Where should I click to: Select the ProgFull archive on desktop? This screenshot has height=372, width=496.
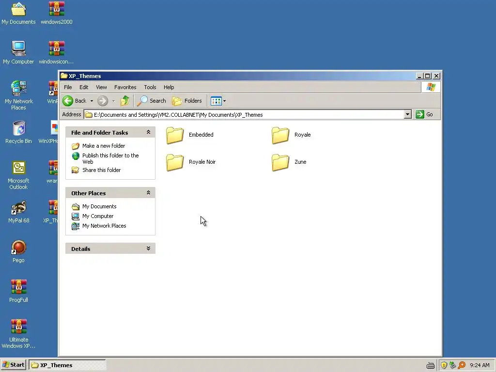click(x=18, y=291)
